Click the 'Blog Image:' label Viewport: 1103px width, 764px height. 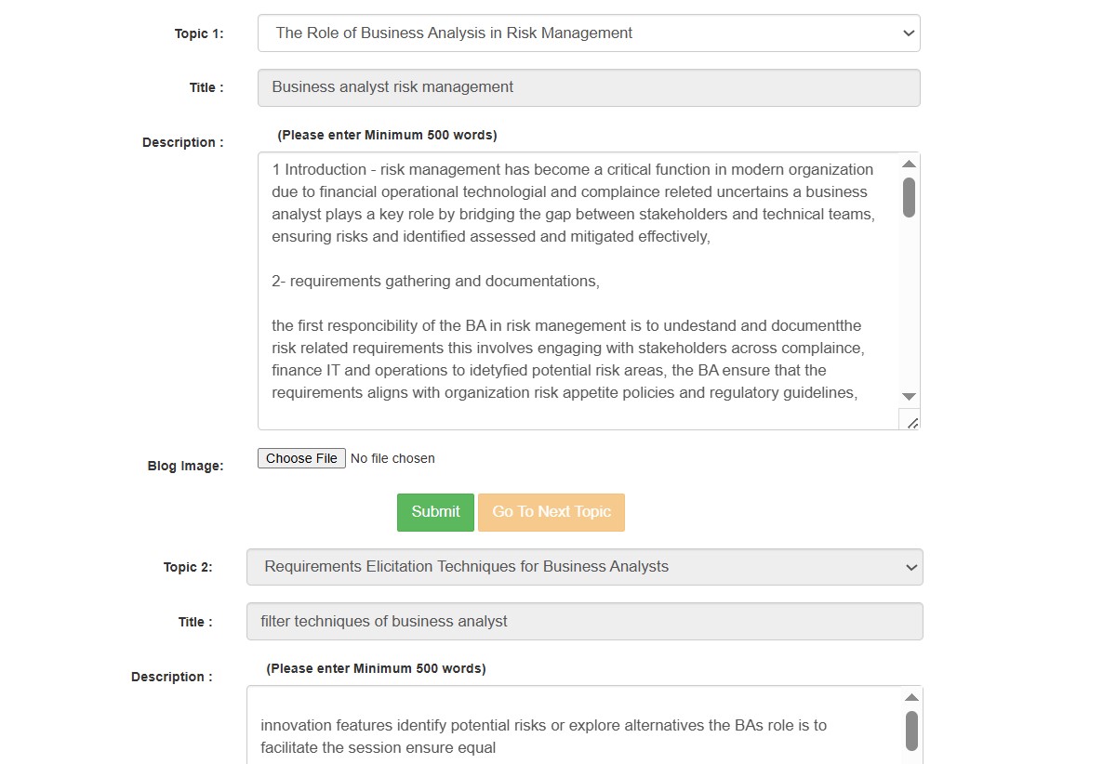point(185,466)
